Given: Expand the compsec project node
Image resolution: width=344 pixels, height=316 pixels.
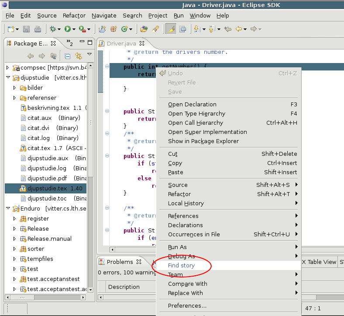Looking at the screenshot, I should click(8, 67).
